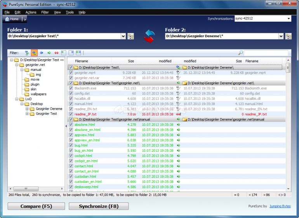Open the Folder 2 path dropdown
Screen dimensions: 299x218
[281, 36]
